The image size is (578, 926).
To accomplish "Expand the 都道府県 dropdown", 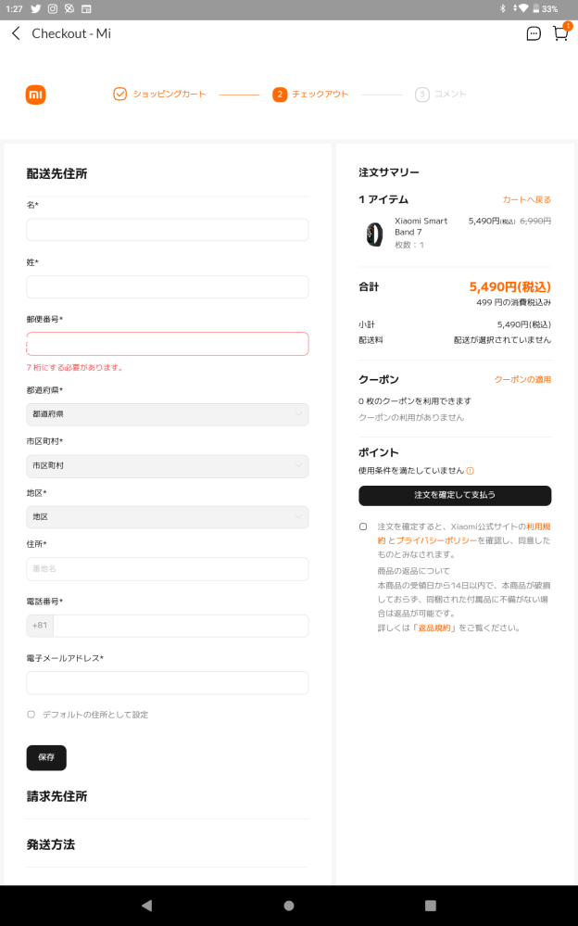I will [x=167, y=414].
